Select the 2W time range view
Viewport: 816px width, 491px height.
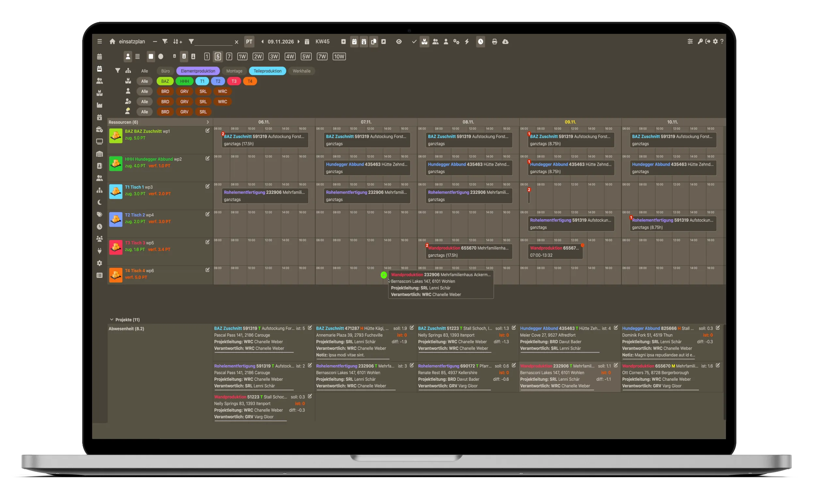point(258,57)
